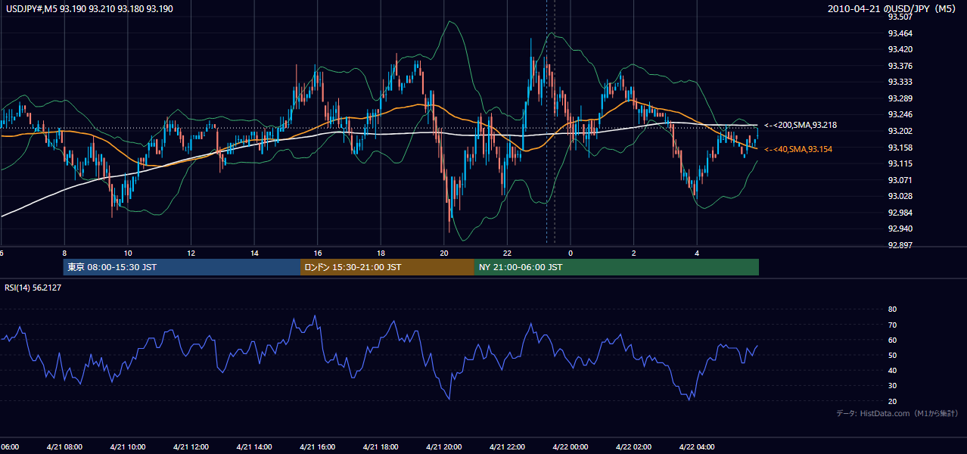
Task: Click price level 93.333 on the scale
Action: tap(900, 82)
